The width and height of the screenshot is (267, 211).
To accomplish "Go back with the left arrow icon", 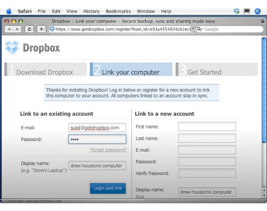I will click(9, 29).
